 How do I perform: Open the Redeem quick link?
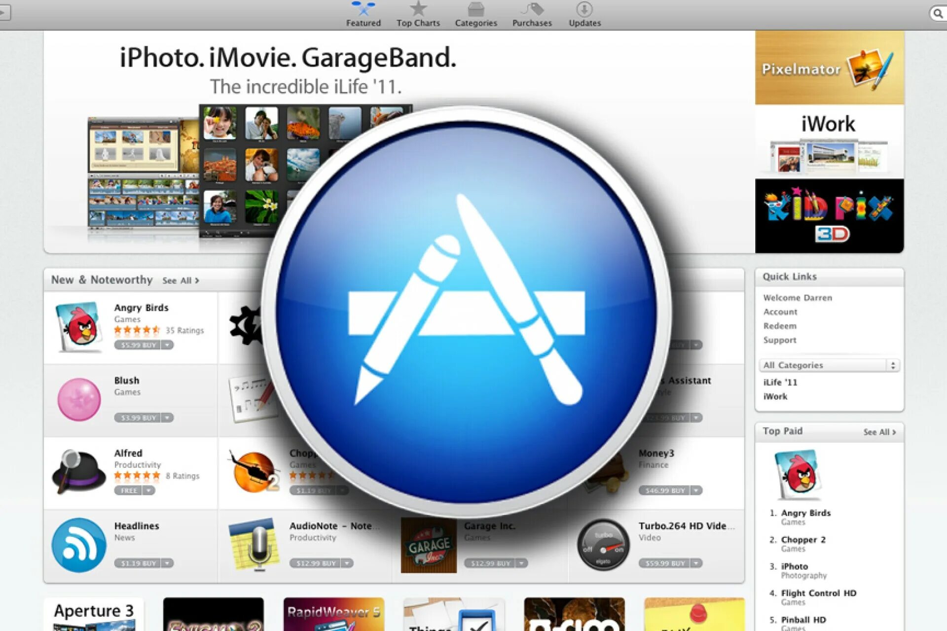tap(779, 326)
